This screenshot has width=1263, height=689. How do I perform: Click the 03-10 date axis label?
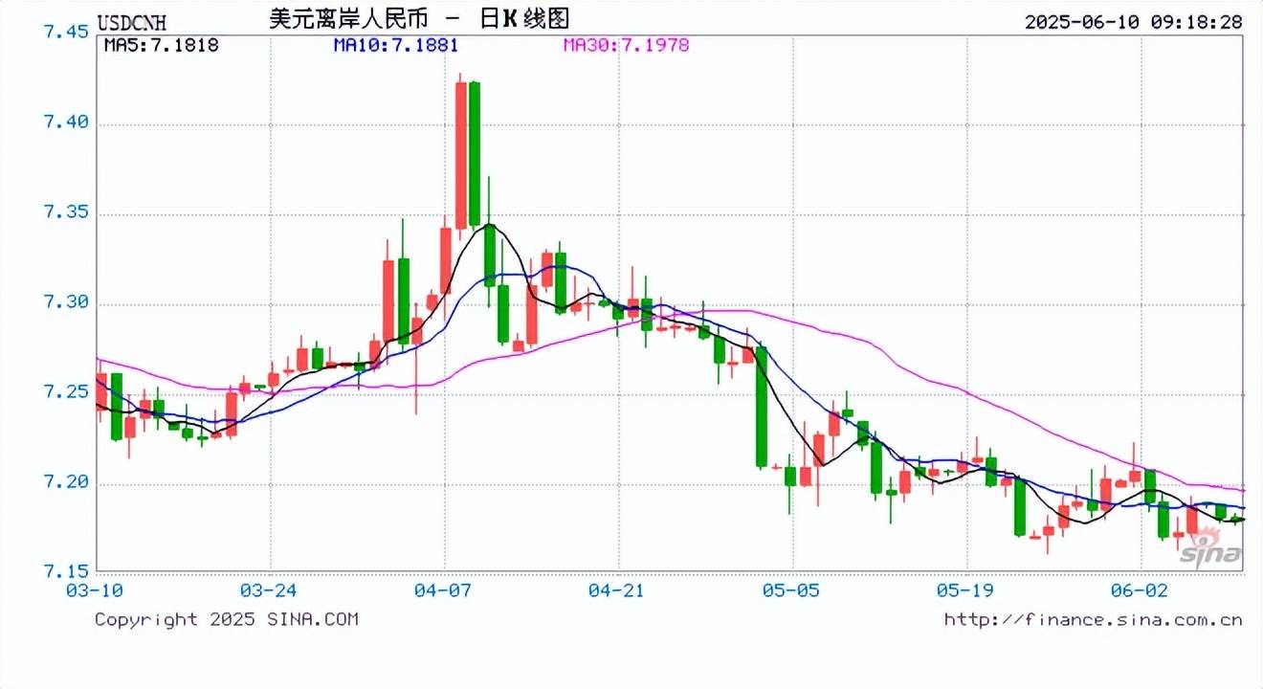(x=95, y=590)
